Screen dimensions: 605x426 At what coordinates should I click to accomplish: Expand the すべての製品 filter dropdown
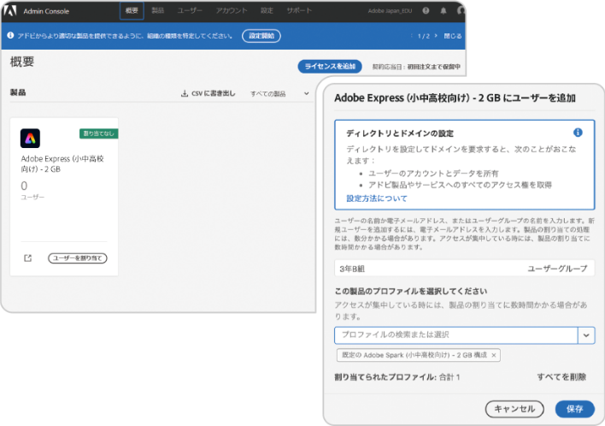coord(279,93)
